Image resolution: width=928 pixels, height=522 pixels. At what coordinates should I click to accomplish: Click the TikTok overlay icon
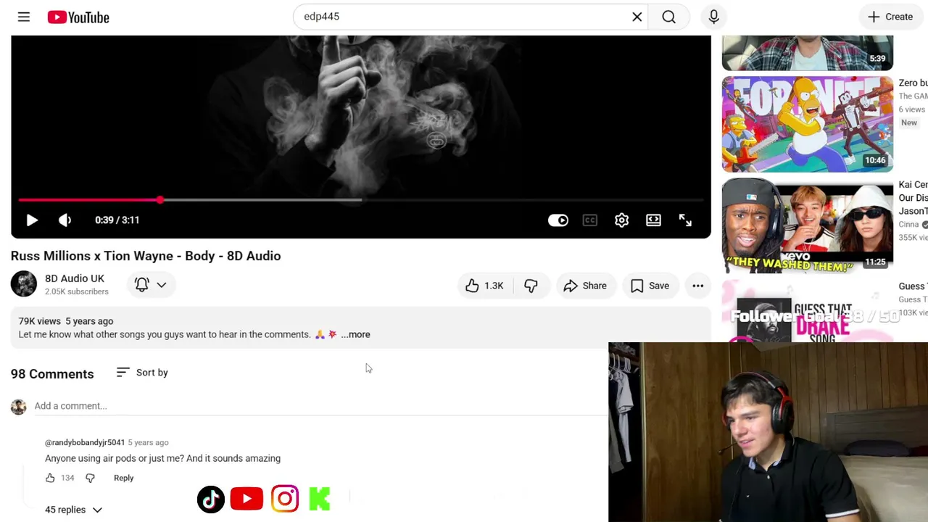[x=211, y=499]
